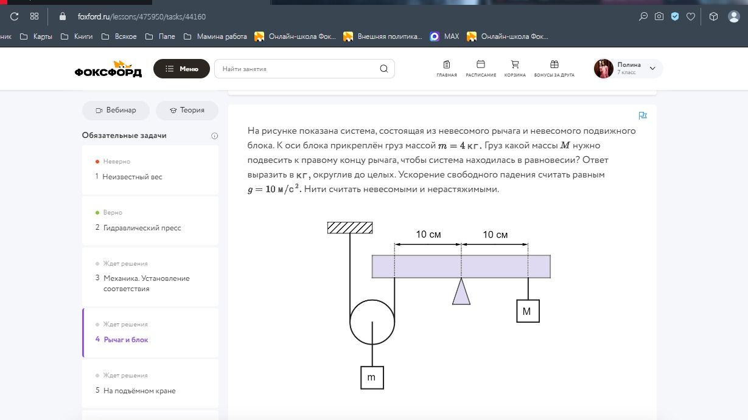Click the browser snapshot camera icon
This screenshot has width=748, height=420.
click(x=659, y=16)
